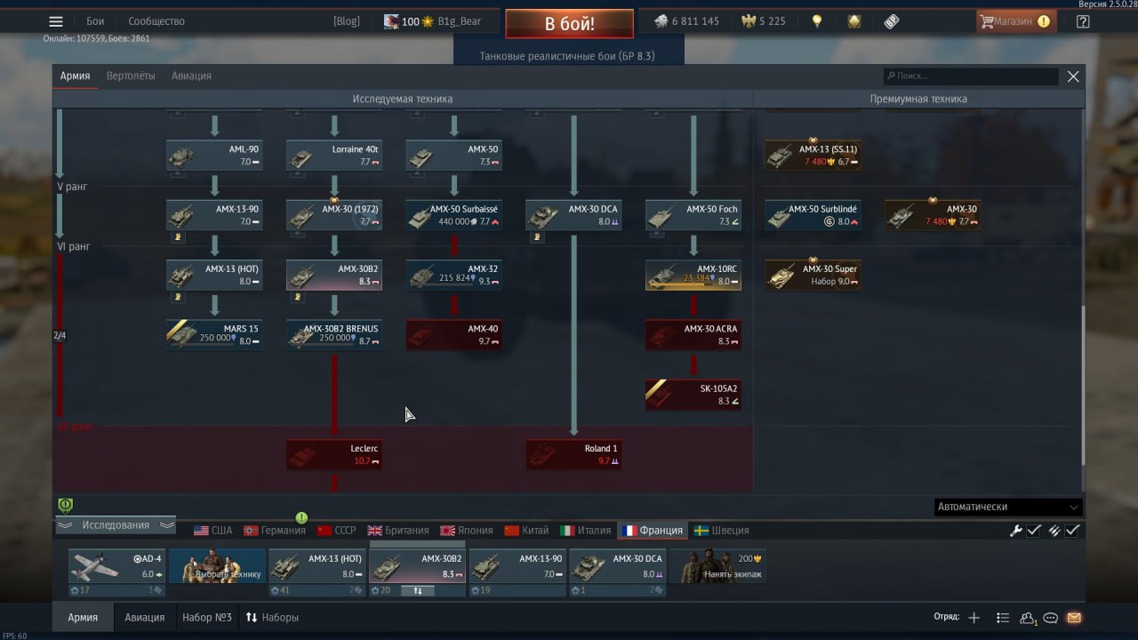The image size is (1138, 640).
Task: Toggle the checkbox next to the wrench
Action: coord(1034,531)
